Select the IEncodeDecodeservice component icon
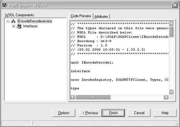The height and width of the screenshot is (127, 180). pyautogui.click(x=13, y=21)
